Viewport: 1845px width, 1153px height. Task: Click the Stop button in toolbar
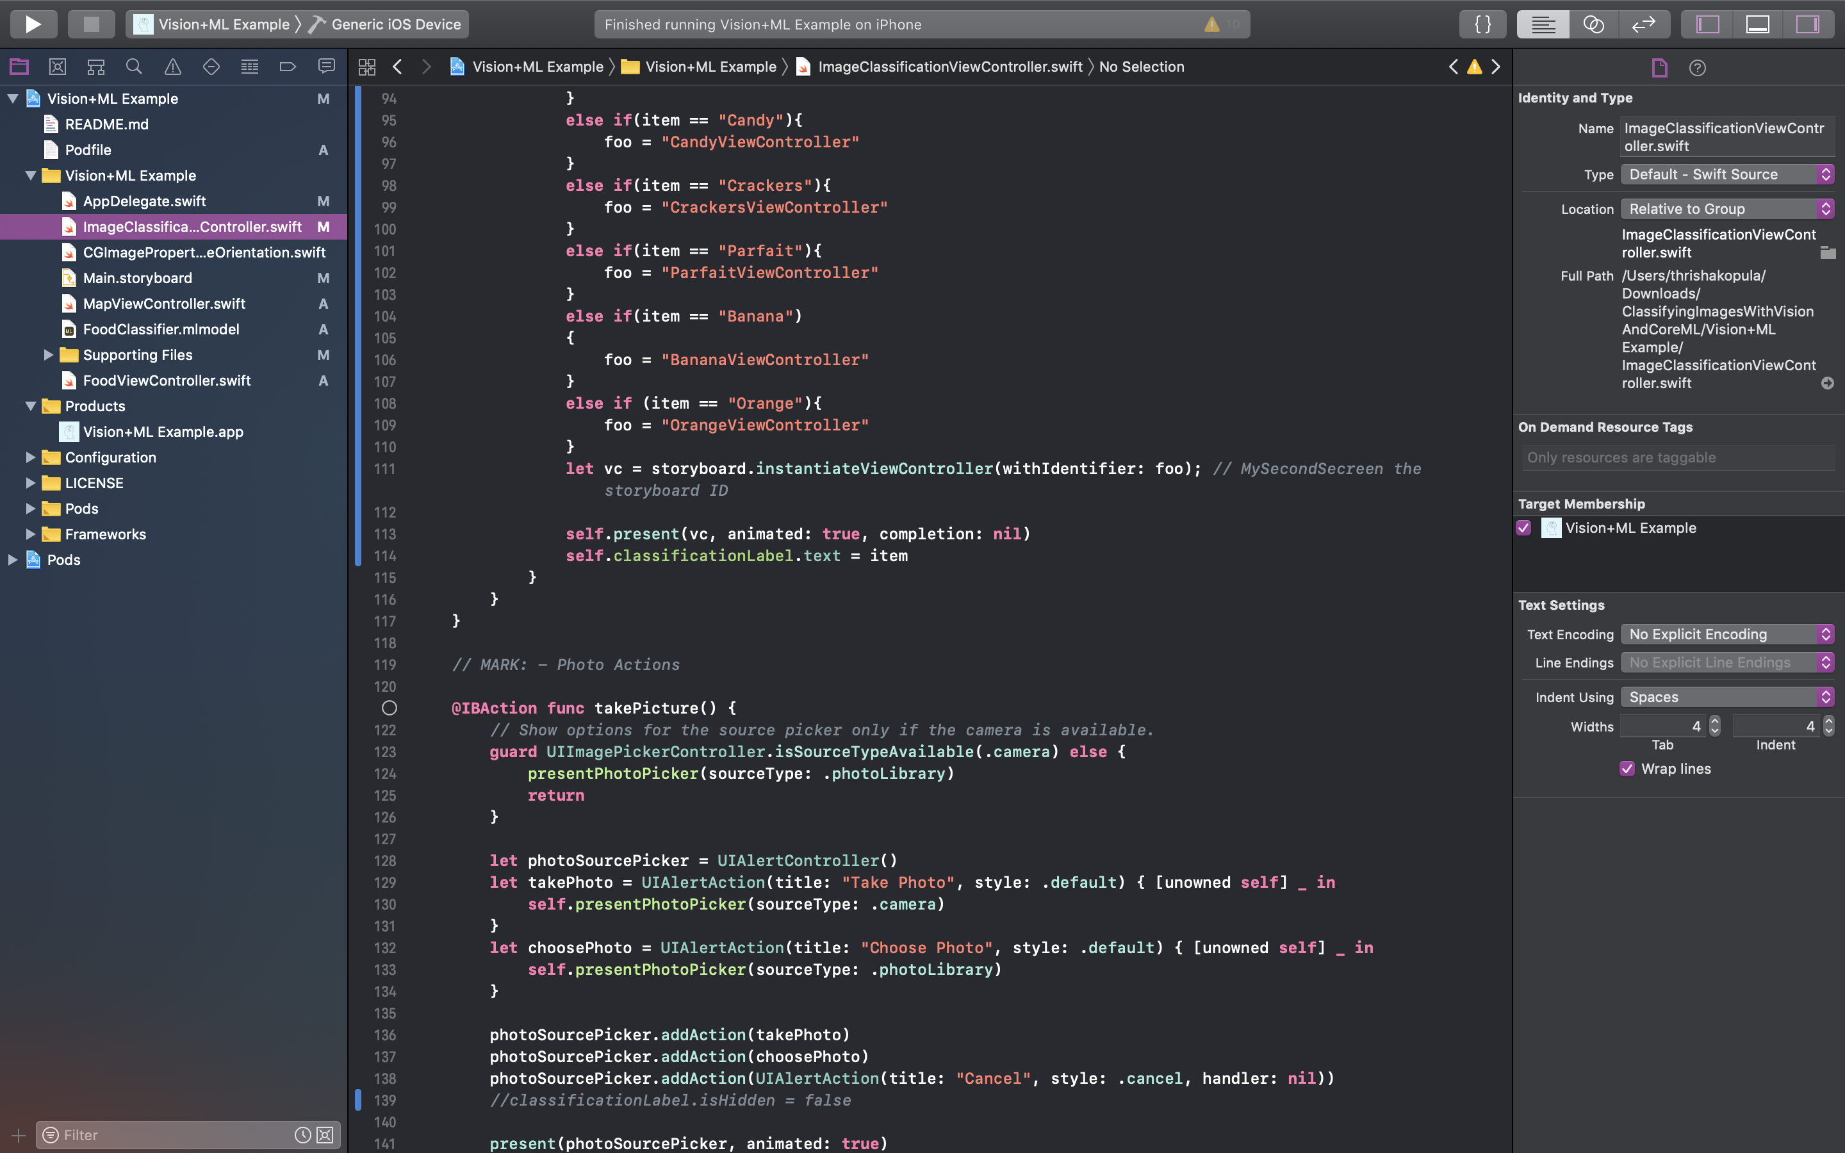91,24
